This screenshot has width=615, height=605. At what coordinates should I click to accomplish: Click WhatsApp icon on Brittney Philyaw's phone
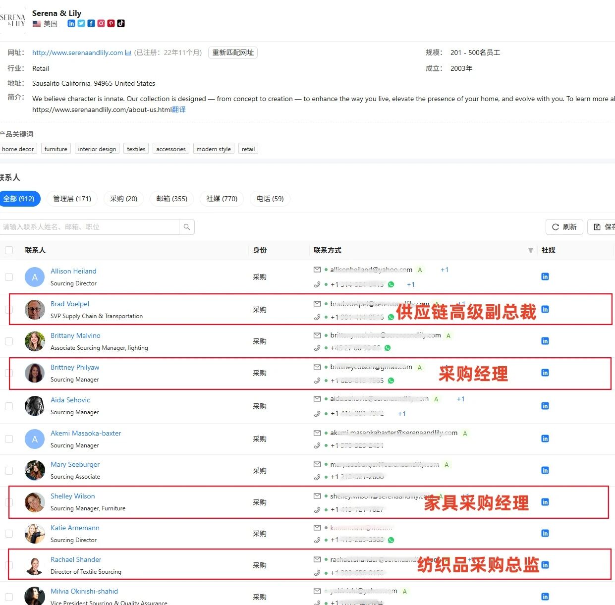(x=391, y=381)
